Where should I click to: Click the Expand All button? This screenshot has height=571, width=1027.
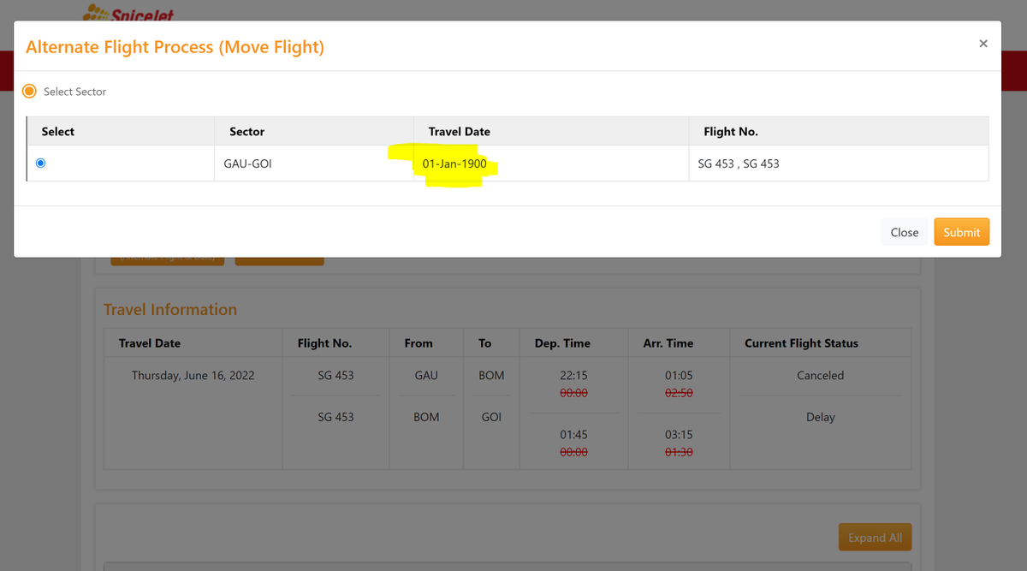(x=875, y=537)
